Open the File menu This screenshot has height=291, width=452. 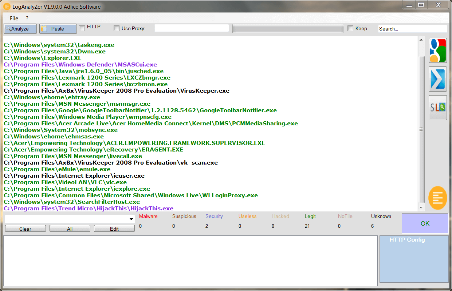(14, 18)
